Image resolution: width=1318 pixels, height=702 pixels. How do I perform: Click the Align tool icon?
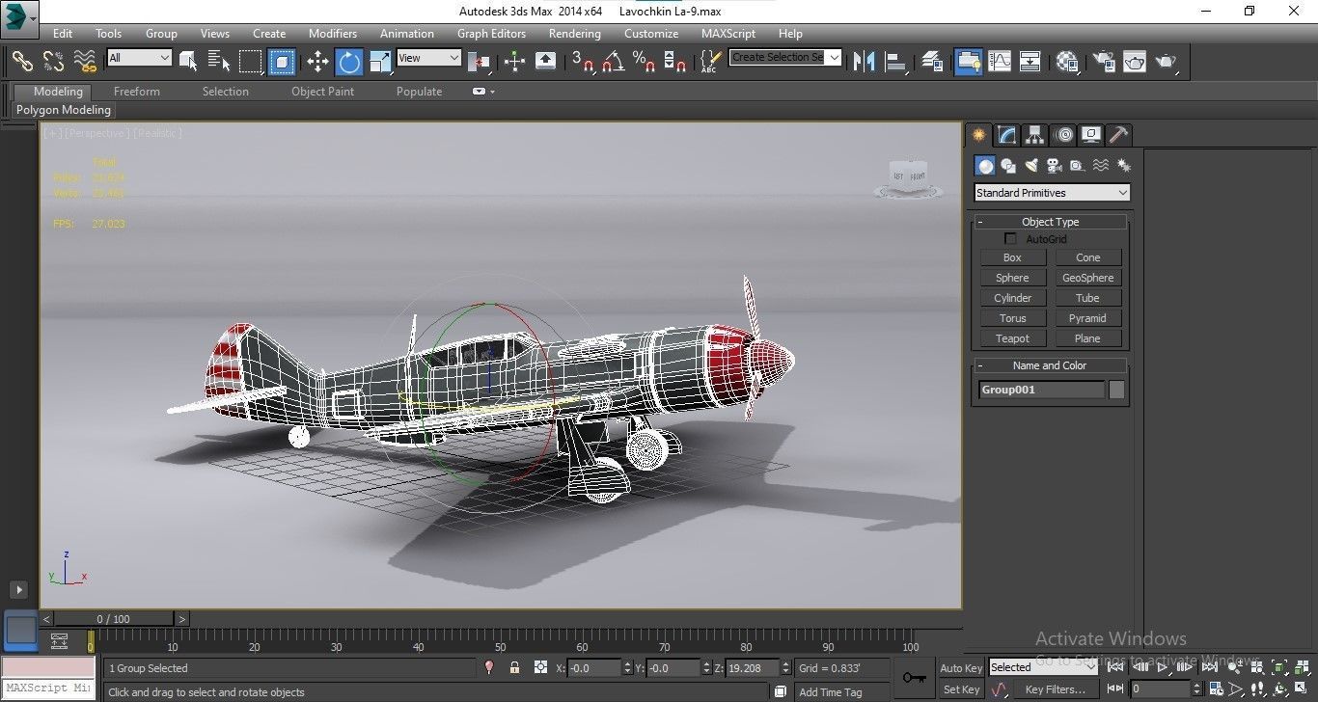[896, 62]
